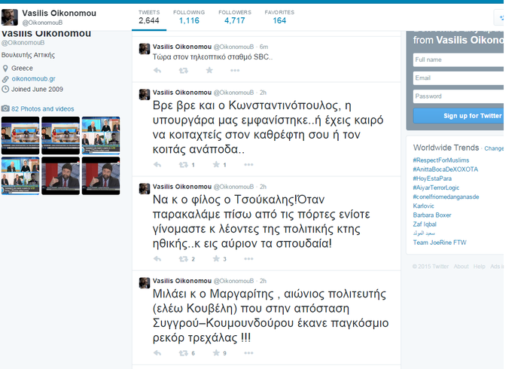527x369 pixels.
Task: Retweet the Κωνσταντινόπουλος tweet
Action: pos(183,165)
